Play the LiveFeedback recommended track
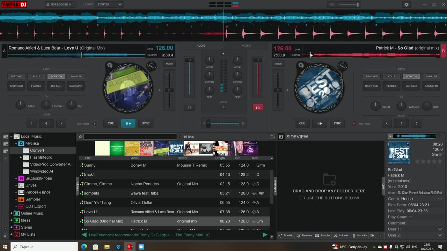The width and height of the screenshot is (447, 251). [265, 235]
